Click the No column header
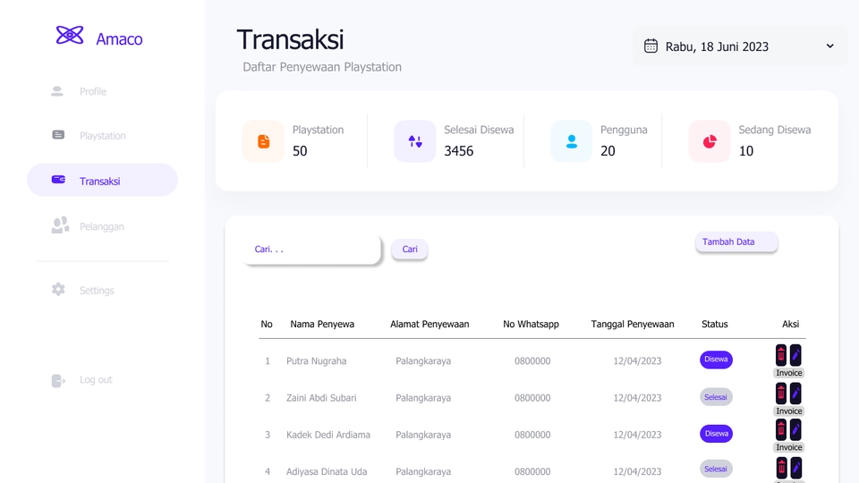 tap(267, 324)
